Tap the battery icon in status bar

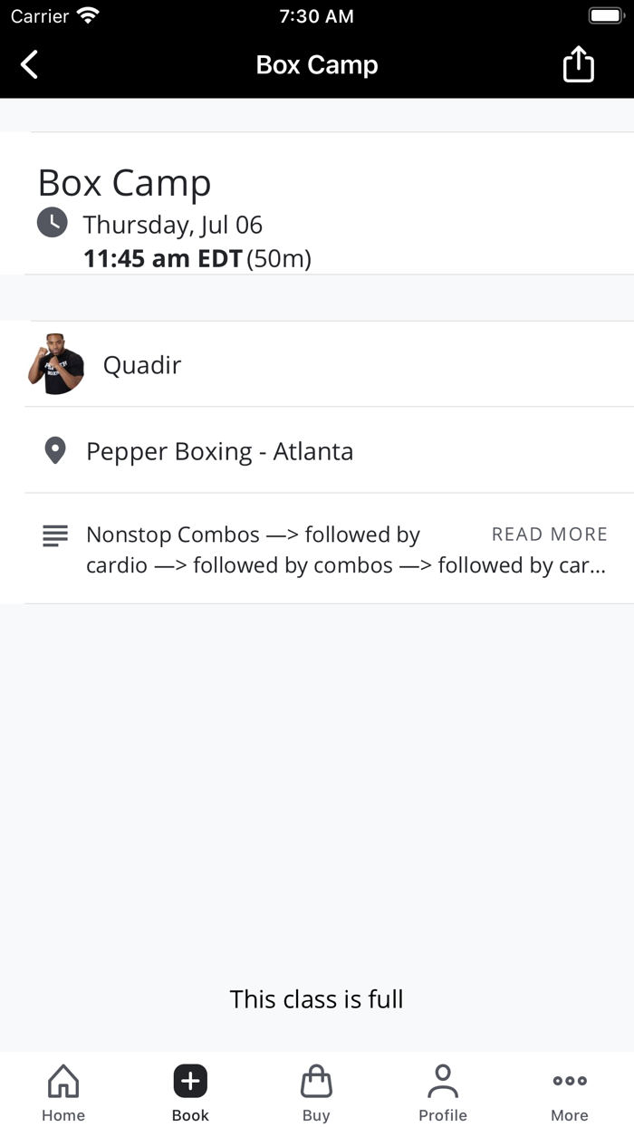[605, 14]
